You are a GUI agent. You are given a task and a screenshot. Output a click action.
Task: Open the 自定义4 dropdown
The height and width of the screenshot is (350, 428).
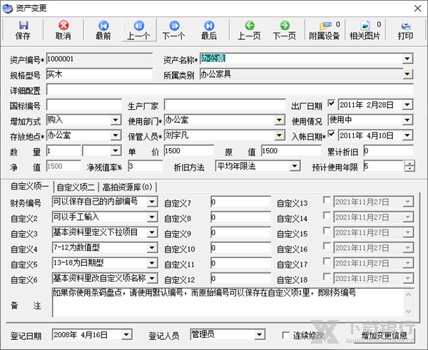pos(152,247)
